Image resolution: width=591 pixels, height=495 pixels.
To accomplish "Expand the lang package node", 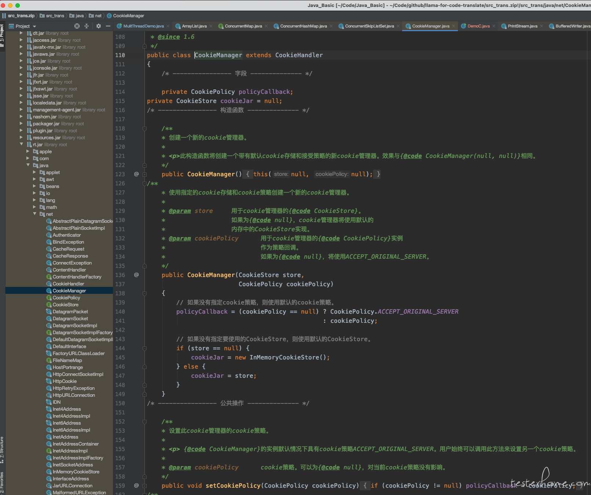I will coord(34,200).
